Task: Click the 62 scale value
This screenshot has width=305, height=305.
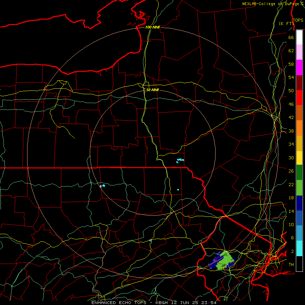Action: [291, 51]
